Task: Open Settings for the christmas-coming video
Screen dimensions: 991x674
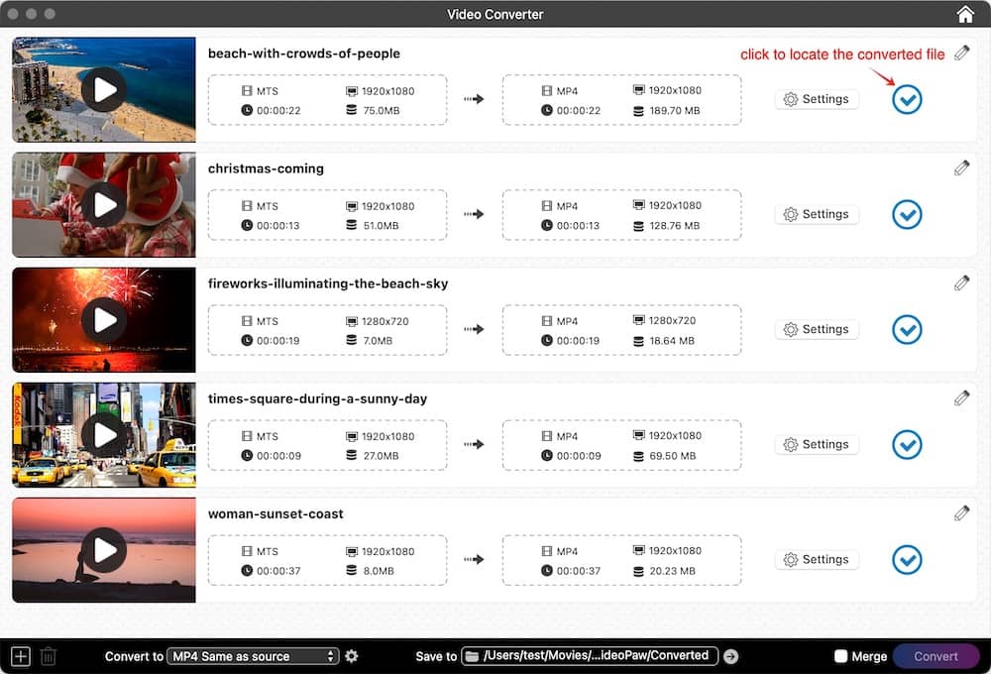Action: click(817, 214)
